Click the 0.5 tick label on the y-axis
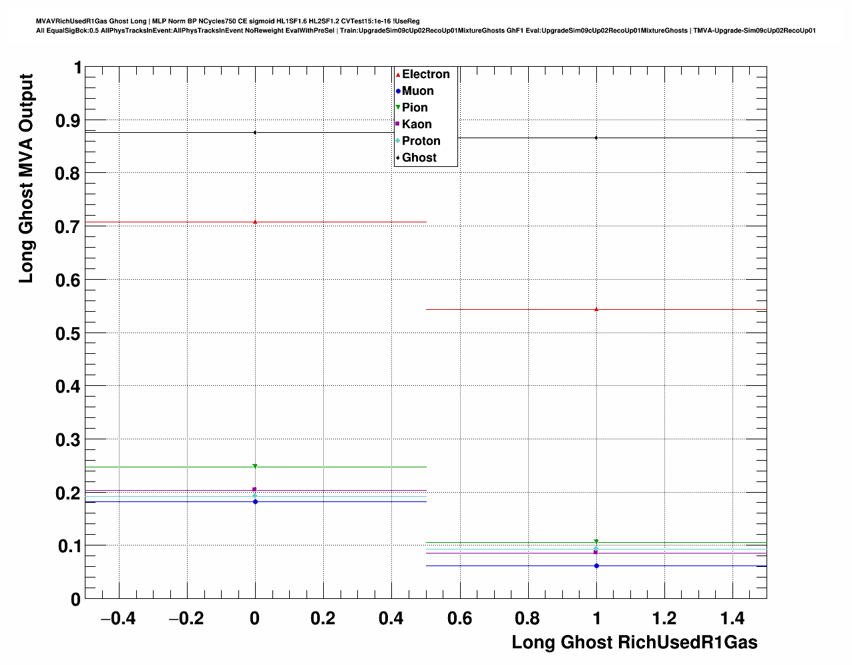852x665 pixels. pos(68,333)
